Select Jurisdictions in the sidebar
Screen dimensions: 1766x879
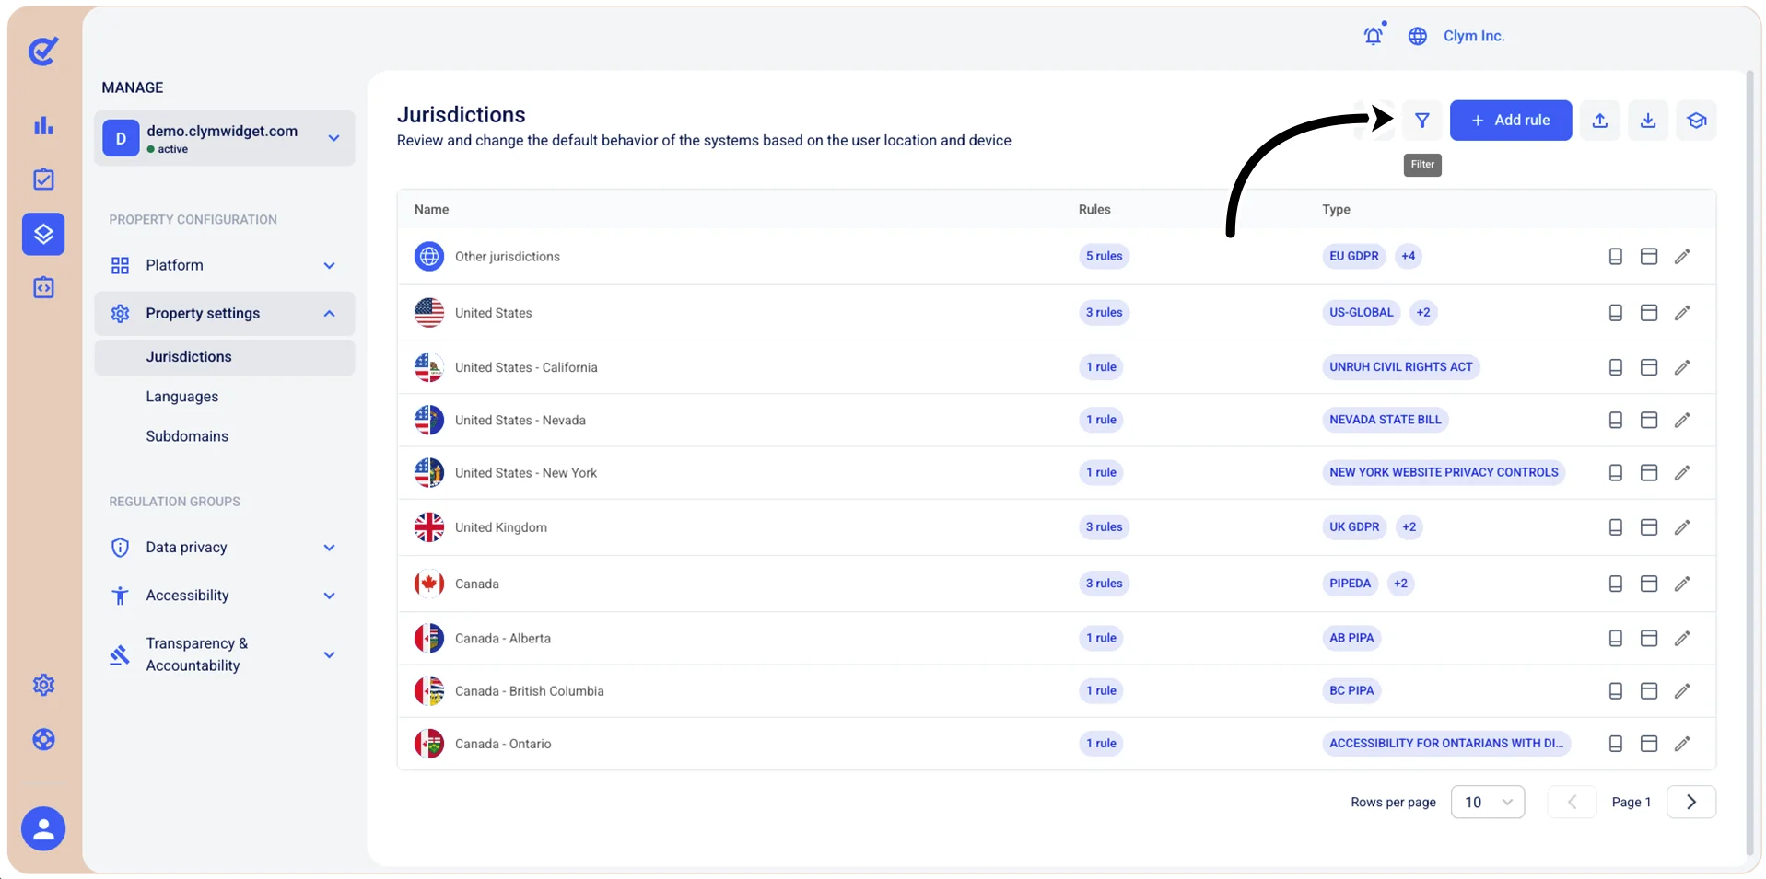click(224, 357)
